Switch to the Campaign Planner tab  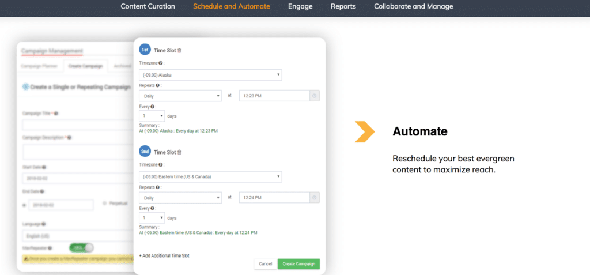(40, 66)
